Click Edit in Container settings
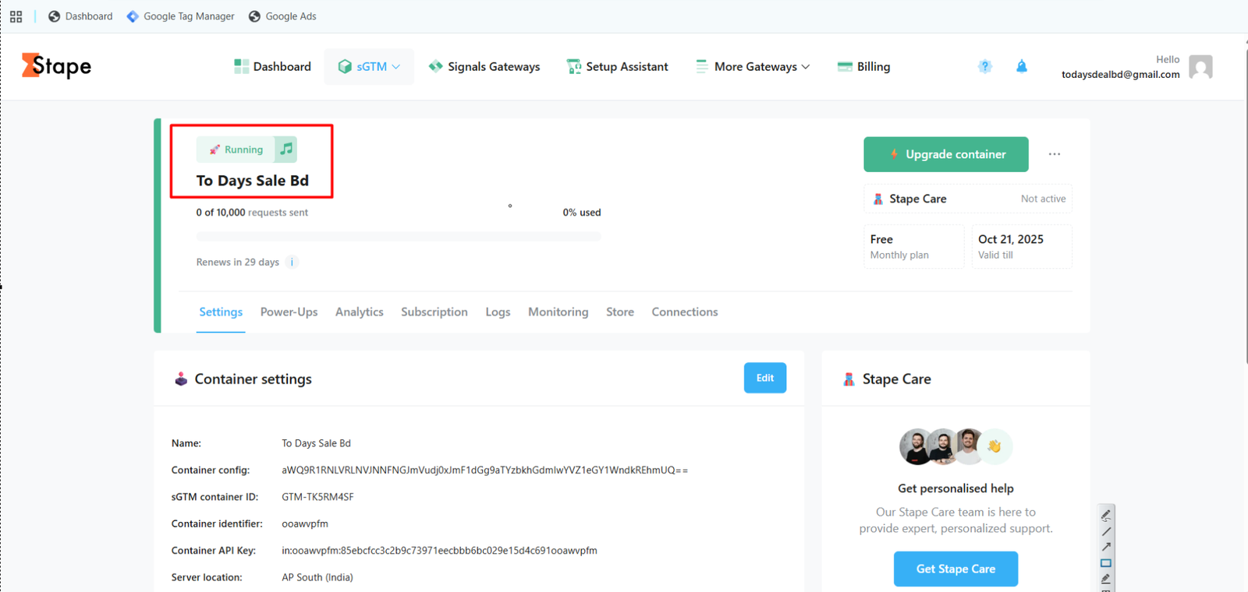This screenshot has width=1248, height=592. 764,378
